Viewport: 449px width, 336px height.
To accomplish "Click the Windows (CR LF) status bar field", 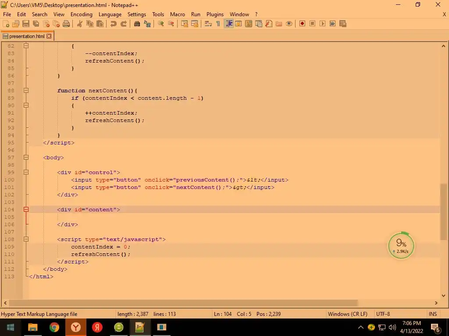I will (348, 314).
